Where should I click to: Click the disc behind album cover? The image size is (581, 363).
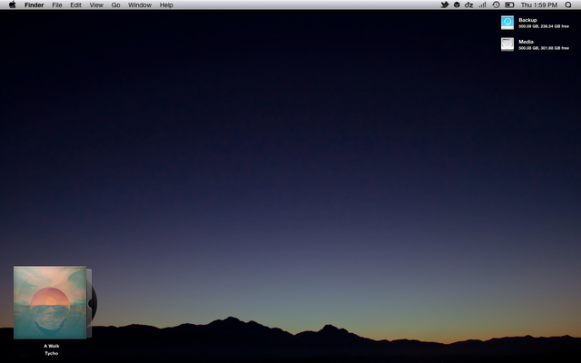[x=93, y=303]
